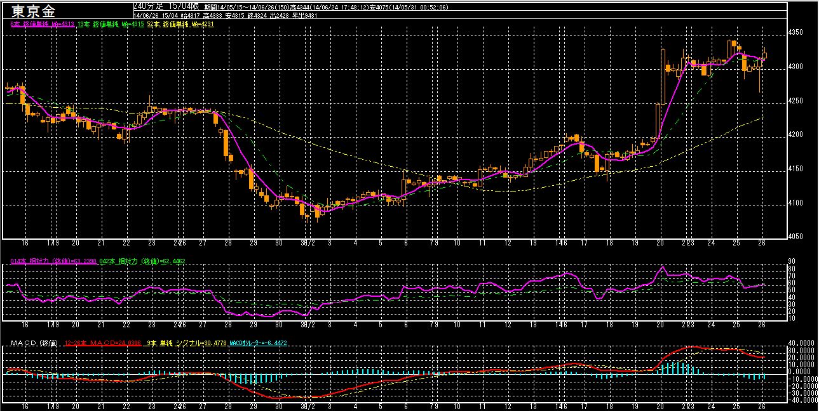Click the 40 level on the RSI axis
Screen dimensions: 819x411
pyautogui.click(x=792, y=297)
